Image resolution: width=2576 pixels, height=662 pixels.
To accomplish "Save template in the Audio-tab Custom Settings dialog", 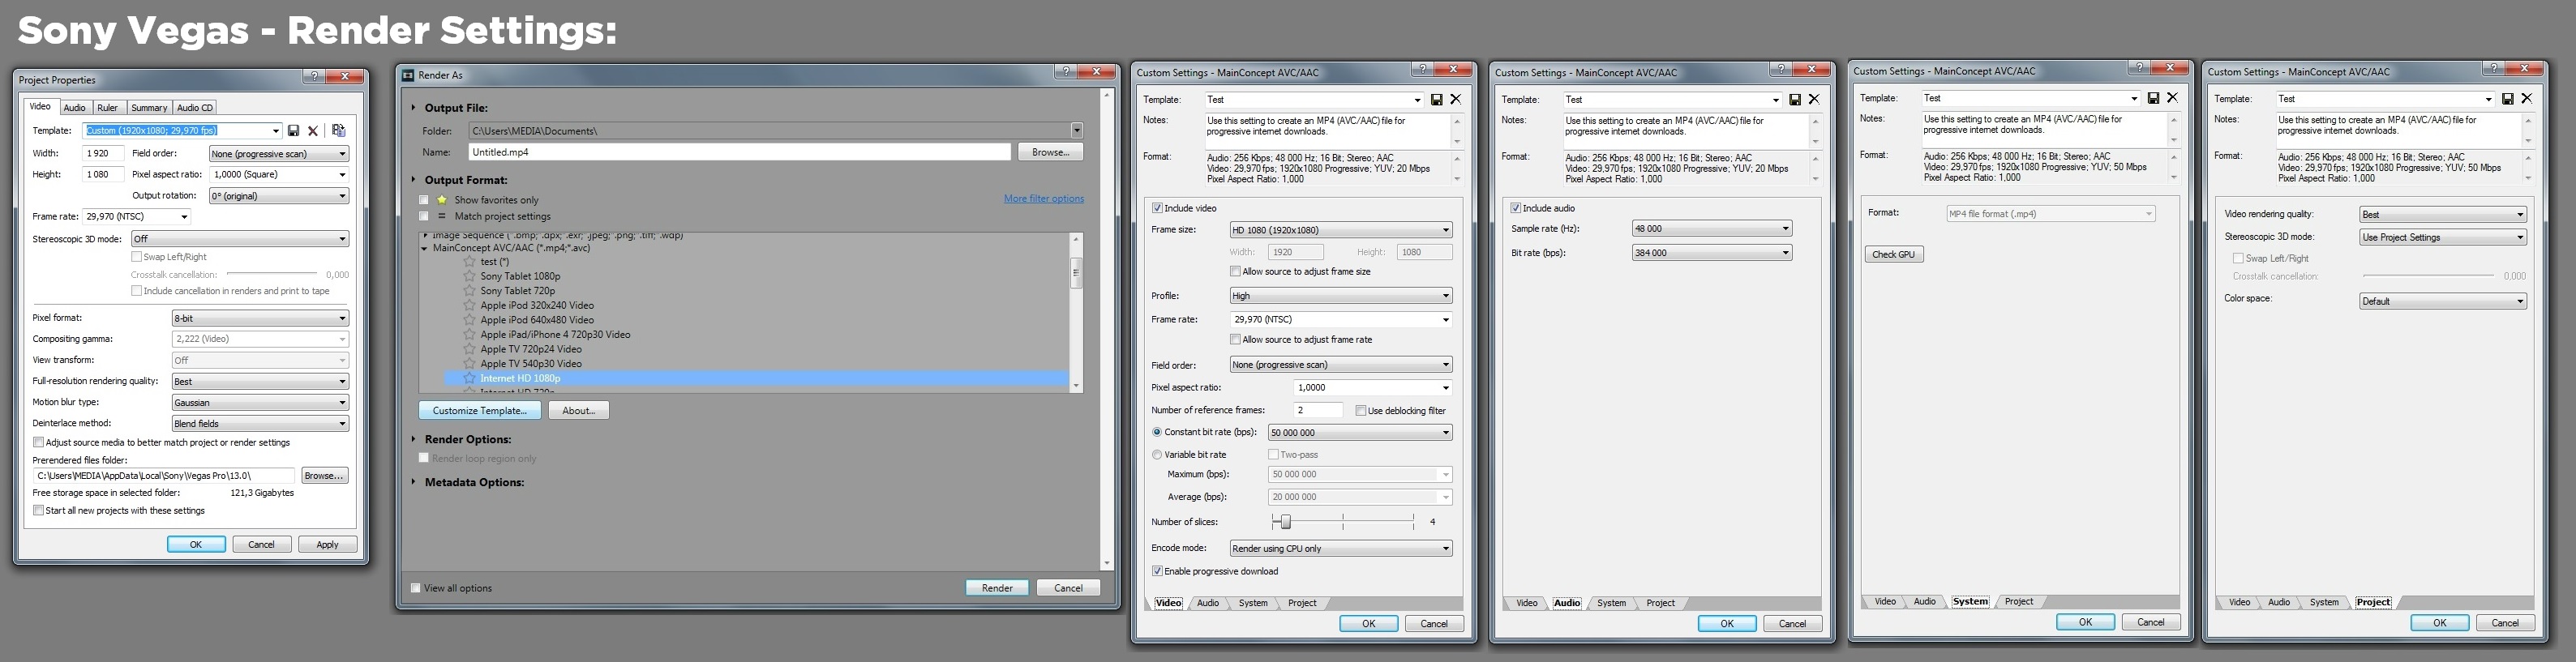I will click(1795, 100).
